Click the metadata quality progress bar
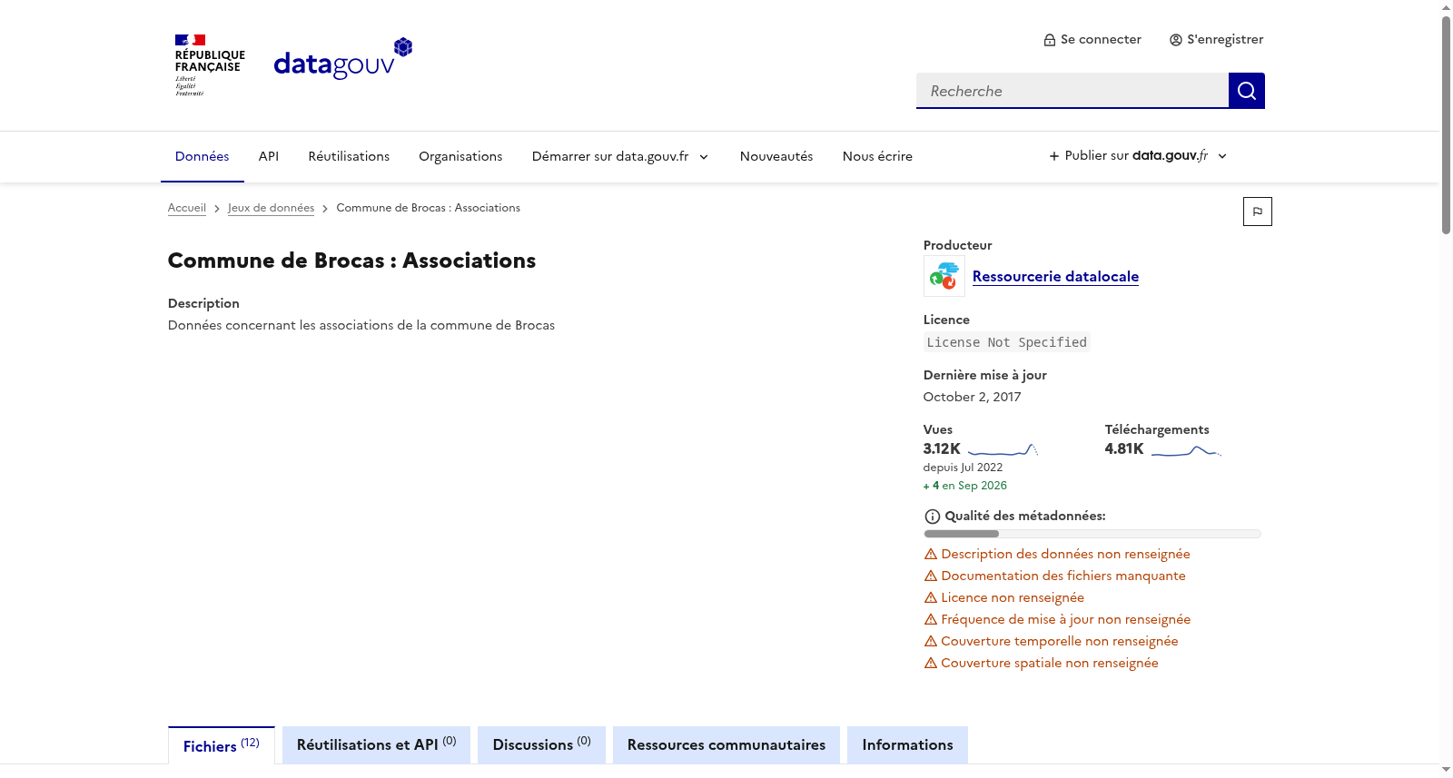This screenshot has height=778, width=1453. tap(1092, 534)
